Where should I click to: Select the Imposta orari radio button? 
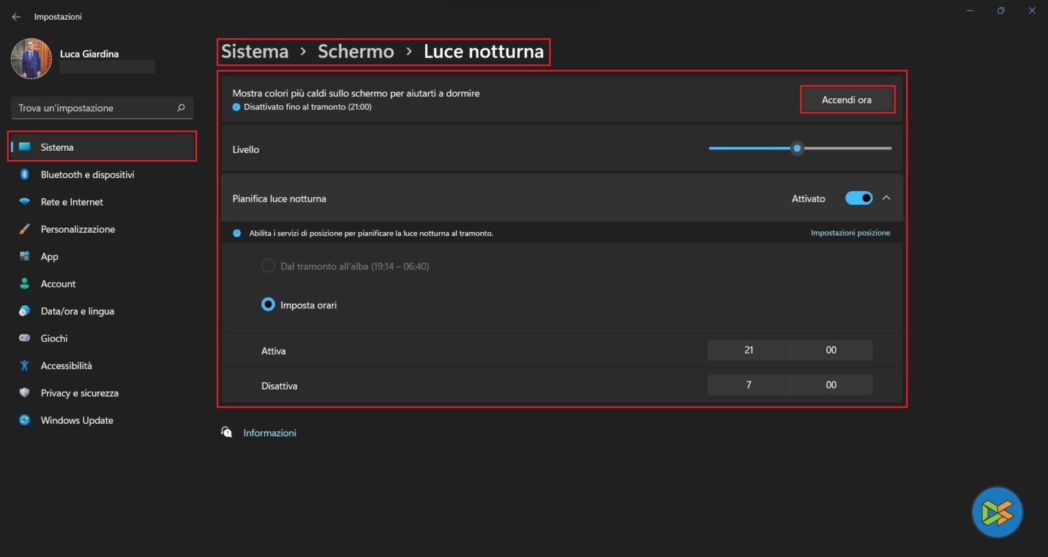(268, 304)
